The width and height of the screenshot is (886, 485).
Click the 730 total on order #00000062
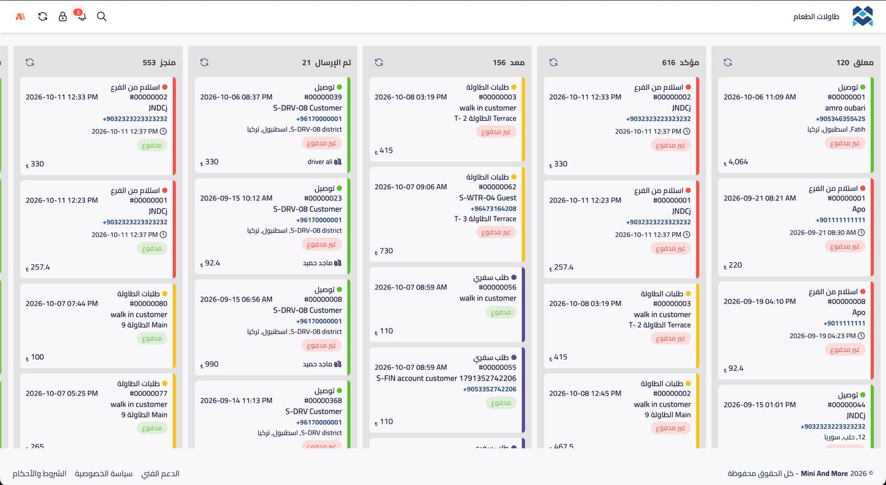tap(384, 251)
